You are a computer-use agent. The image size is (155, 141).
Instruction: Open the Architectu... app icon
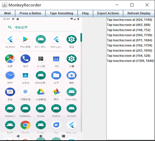point(25,108)
